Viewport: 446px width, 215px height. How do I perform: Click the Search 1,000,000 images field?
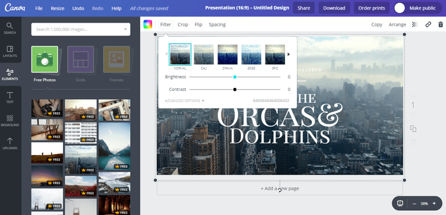pos(81,29)
